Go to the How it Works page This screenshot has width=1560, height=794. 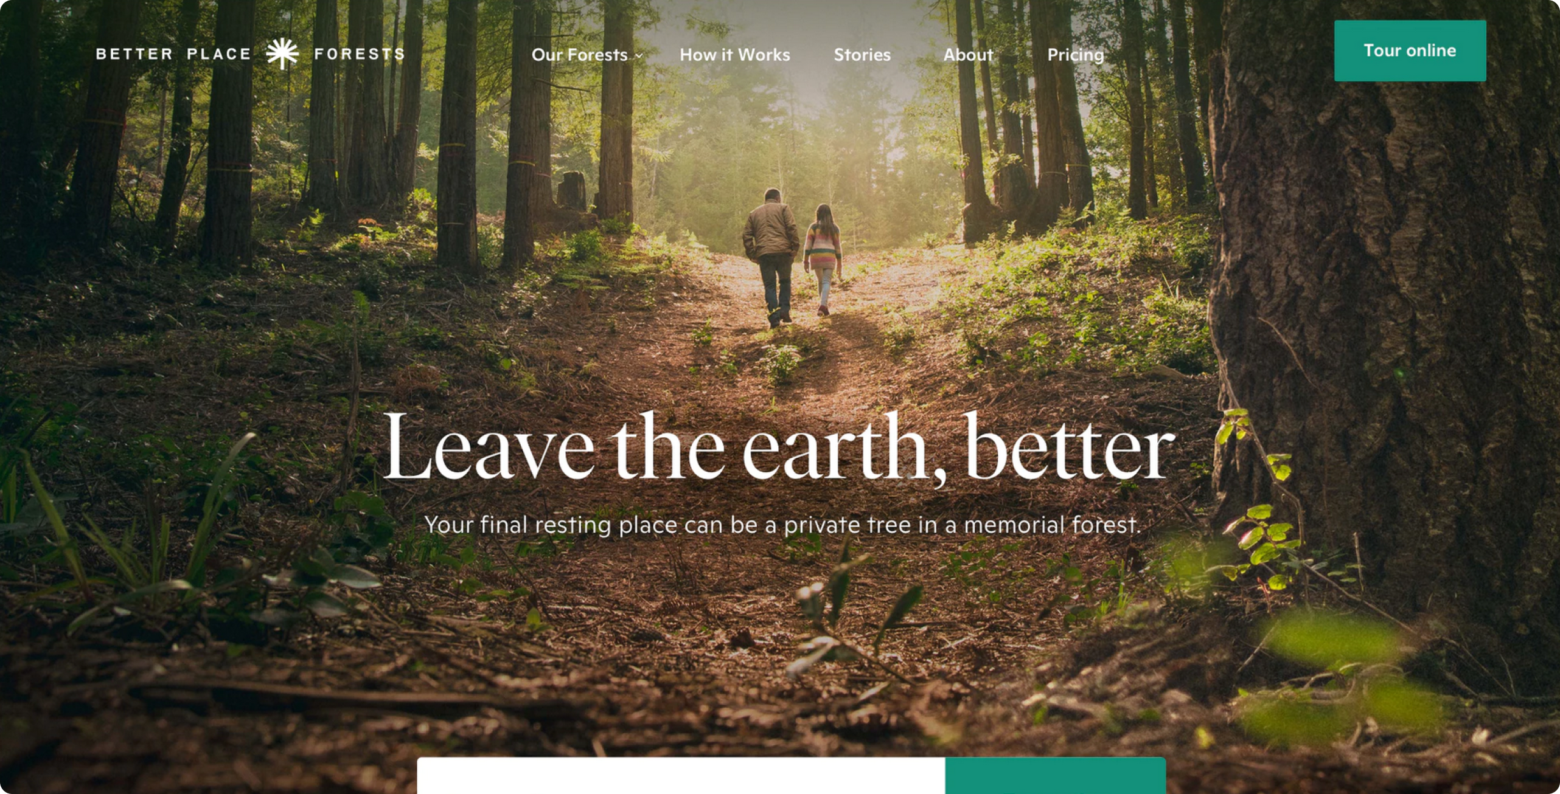[734, 55]
